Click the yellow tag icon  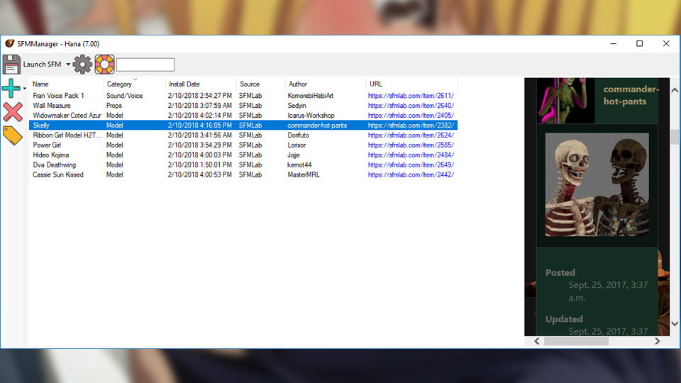(13, 135)
